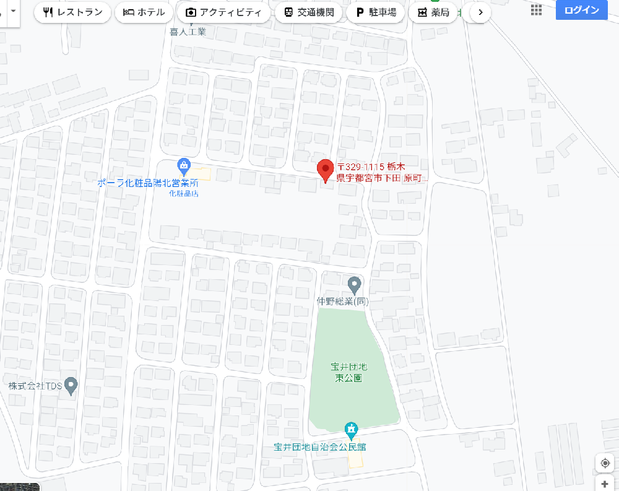
Task: Click the ログイン sign-in button
Action: point(581,10)
